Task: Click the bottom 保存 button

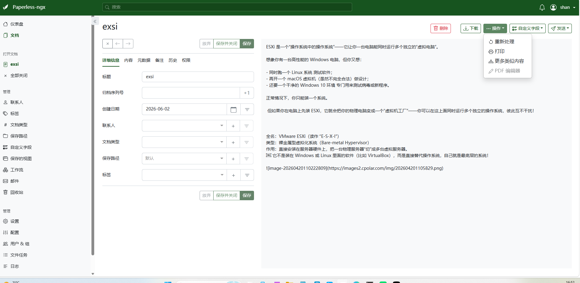Action: [247, 195]
